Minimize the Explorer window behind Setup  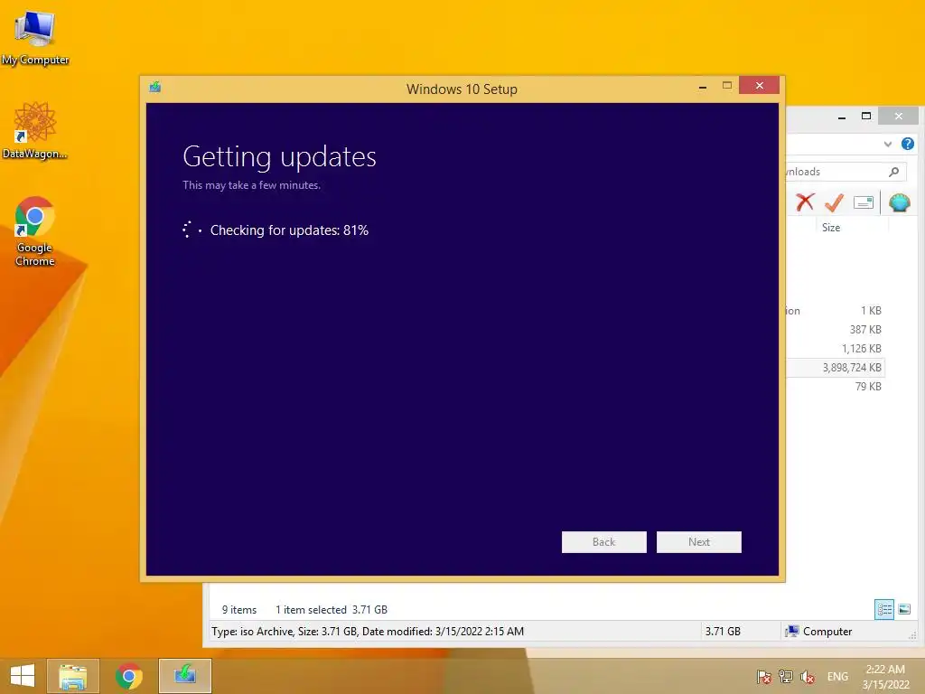842,117
